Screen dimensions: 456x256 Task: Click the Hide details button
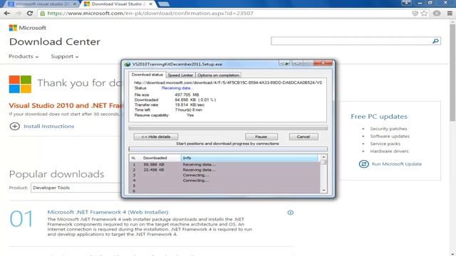[155, 137]
